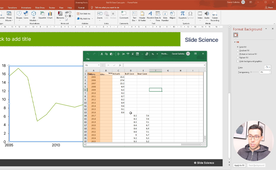This screenshot has height=170, width=276.
Task: Select the Bear Case header cell
Action: [x=143, y=74]
